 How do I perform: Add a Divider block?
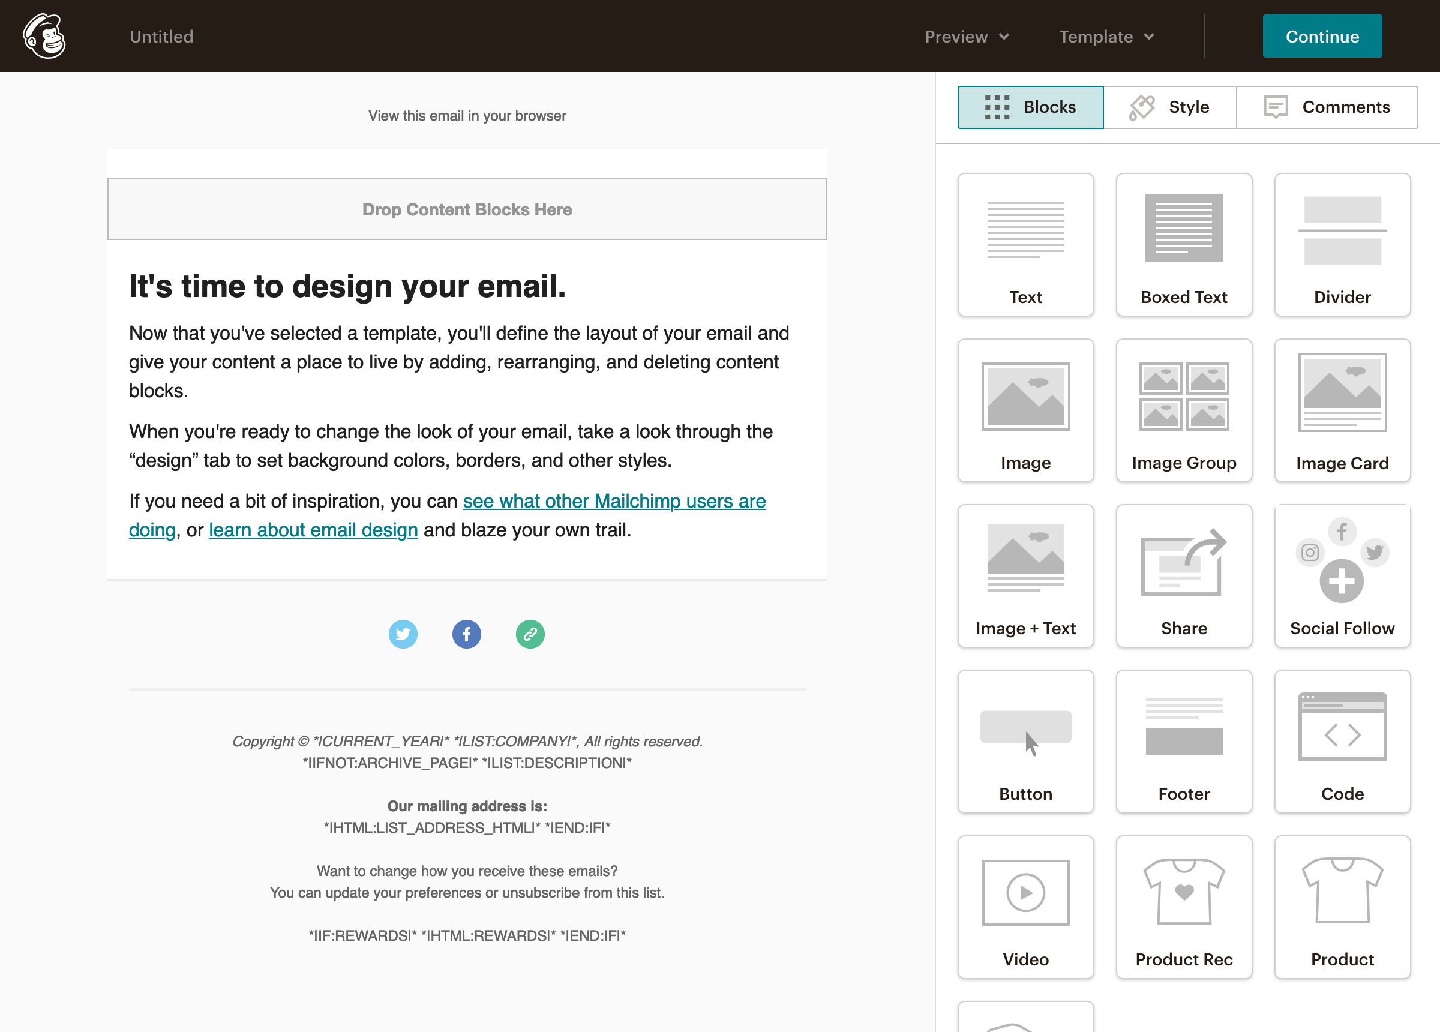[x=1342, y=245]
